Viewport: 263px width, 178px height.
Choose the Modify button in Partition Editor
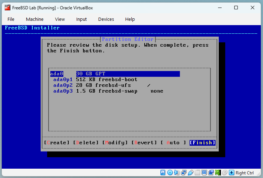(115, 142)
